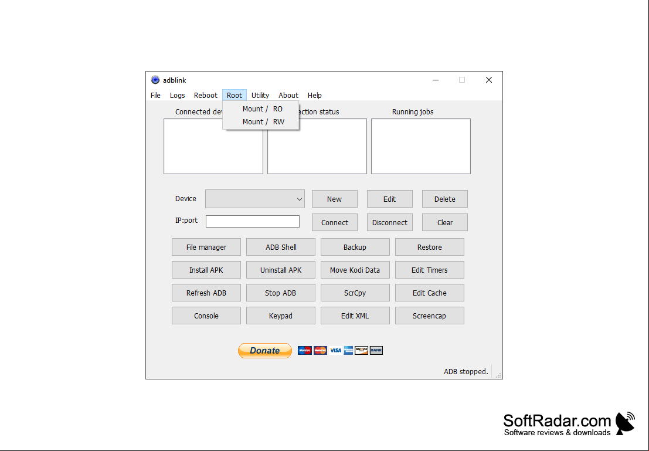649x451 pixels.
Task: Open the File menu
Action: tap(155, 95)
